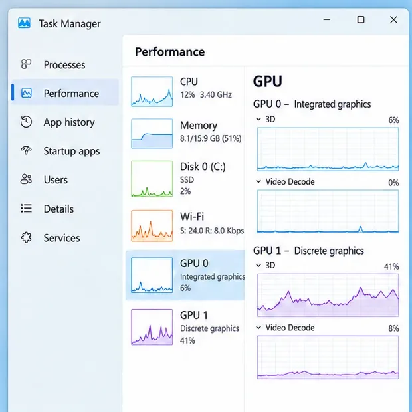
Task: Click the GPU 1 Video Decode graph
Action: tap(328, 358)
